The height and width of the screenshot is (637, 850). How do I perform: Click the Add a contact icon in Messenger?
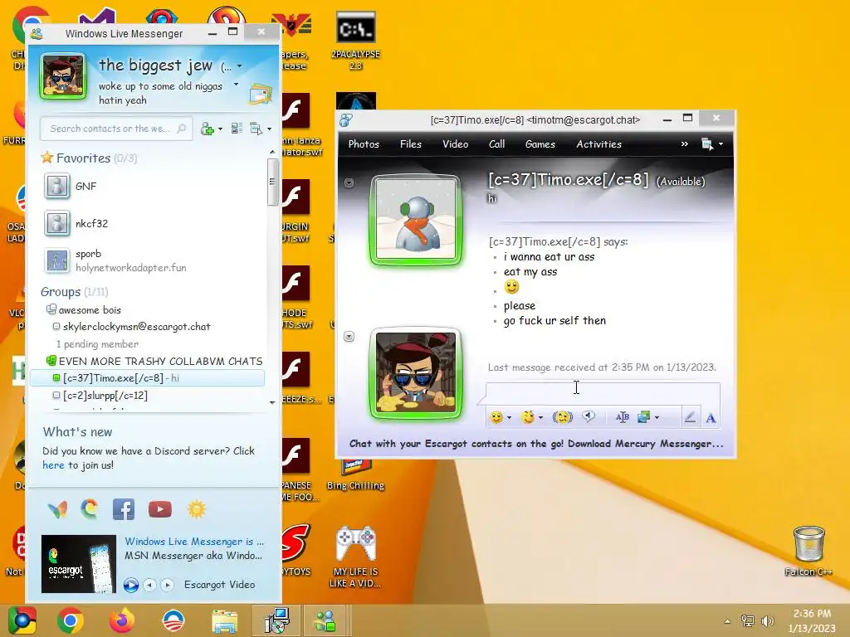[207, 129]
